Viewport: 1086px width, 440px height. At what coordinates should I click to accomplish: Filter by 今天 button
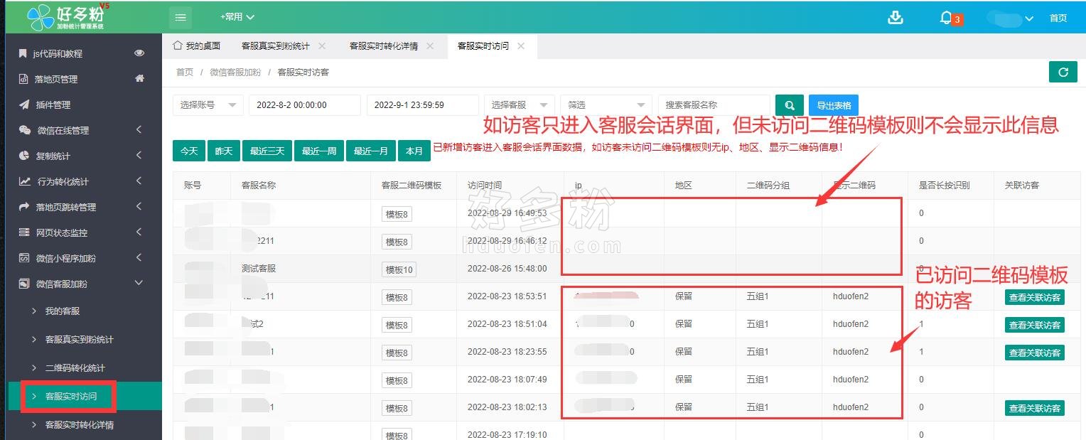point(188,151)
